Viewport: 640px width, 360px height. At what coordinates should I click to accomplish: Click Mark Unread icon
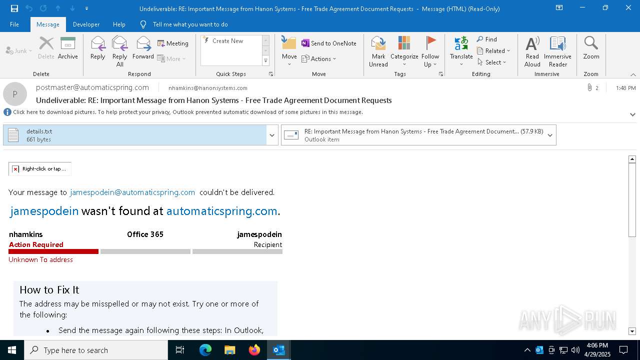[378, 51]
